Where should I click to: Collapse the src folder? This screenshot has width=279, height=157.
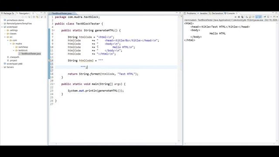(5, 37)
